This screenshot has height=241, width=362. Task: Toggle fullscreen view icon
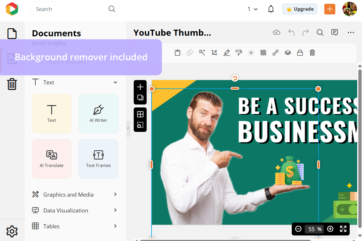point(343,229)
